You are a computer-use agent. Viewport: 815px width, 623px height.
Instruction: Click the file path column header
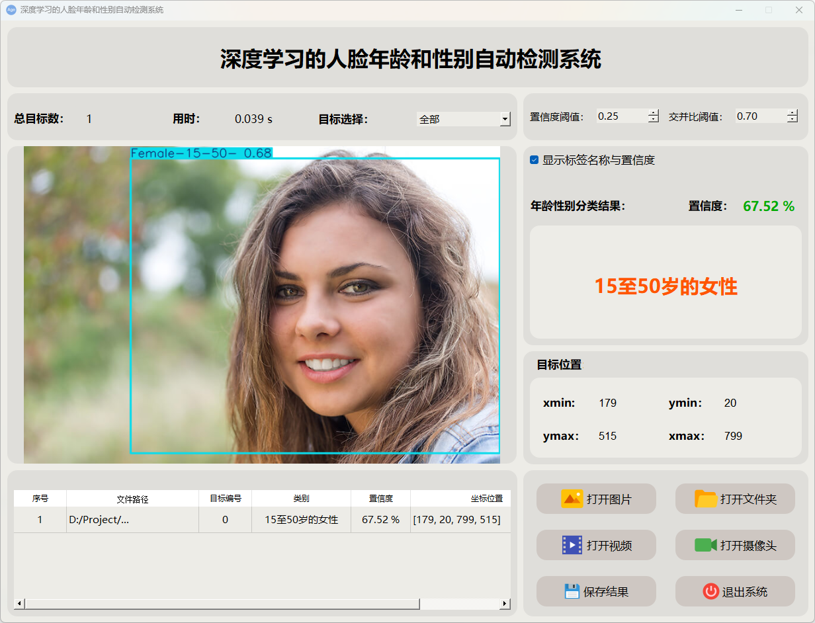click(132, 499)
